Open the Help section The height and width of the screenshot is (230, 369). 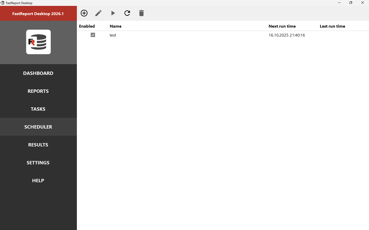(x=38, y=180)
